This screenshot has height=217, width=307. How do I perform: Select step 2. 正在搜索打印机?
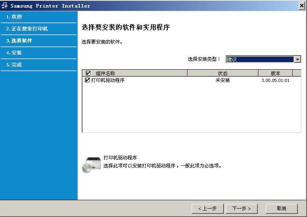click(27, 28)
